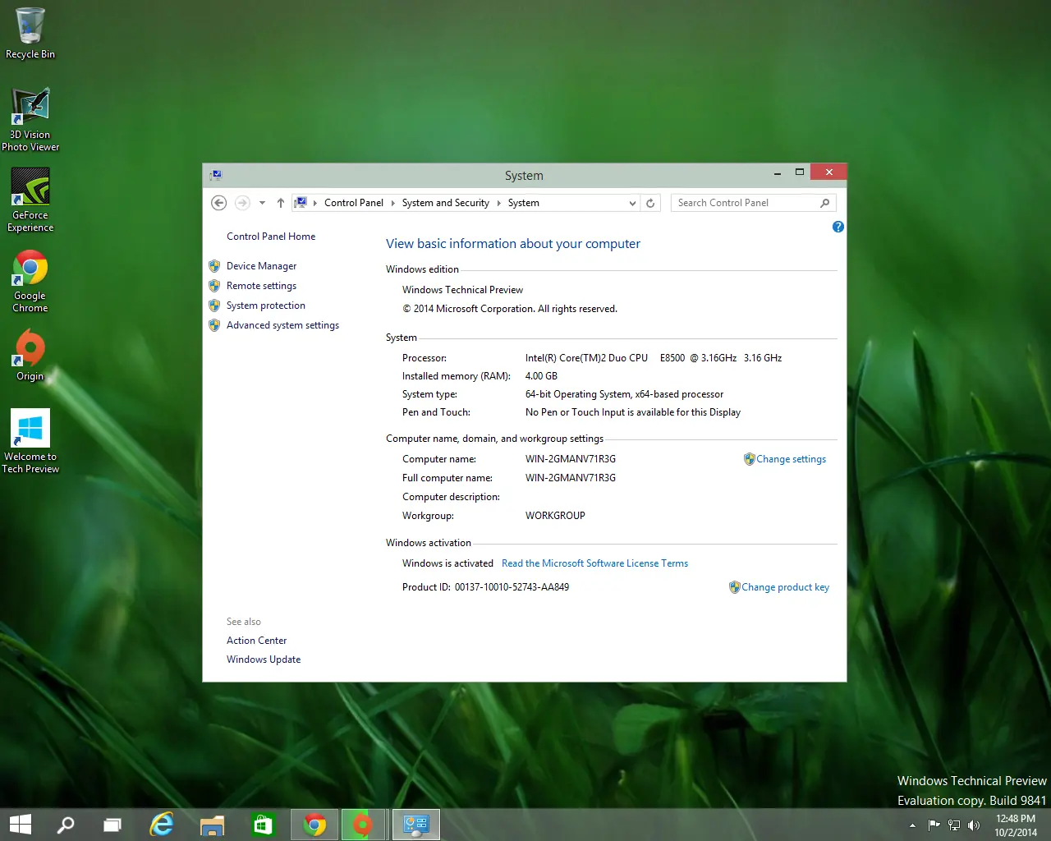Open System protection

pyautogui.click(x=266, y=306)
